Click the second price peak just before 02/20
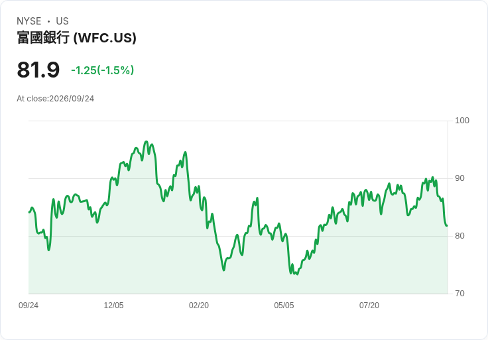The image size is (488, 340). tap(185, 152)
